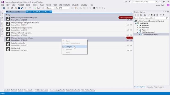Expand the MainWindow.xaml.cs node arrow
170x95 pixels.
[139, 34]
